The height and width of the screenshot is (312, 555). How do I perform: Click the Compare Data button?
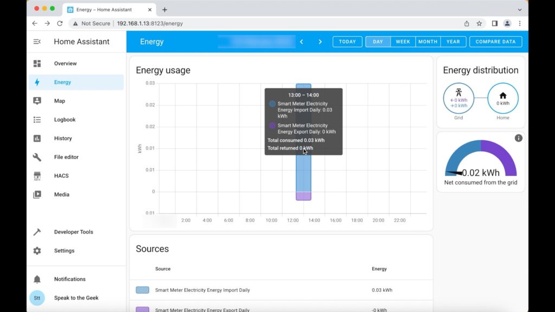point(495,42)
